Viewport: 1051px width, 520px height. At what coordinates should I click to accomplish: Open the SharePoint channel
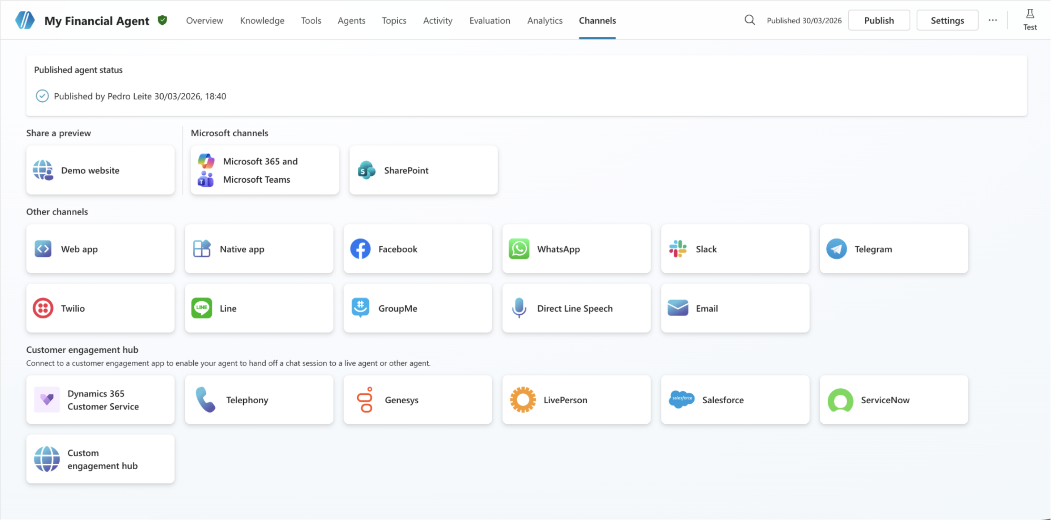coord(423,170)
